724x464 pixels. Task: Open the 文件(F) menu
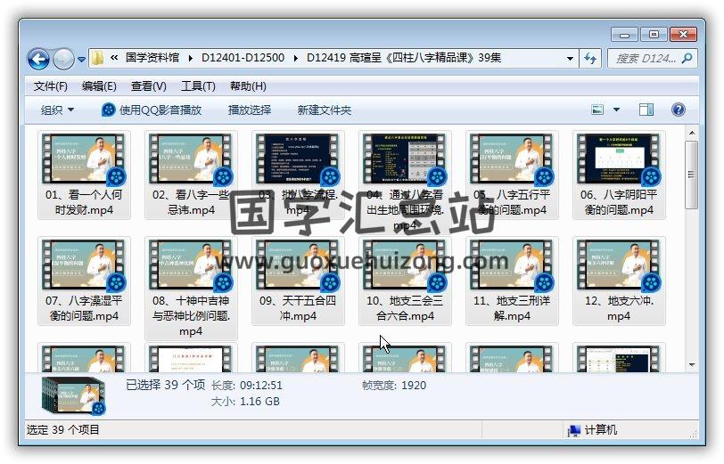51,86
